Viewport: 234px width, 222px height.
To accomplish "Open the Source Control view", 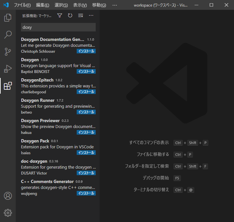I will pyautogui.click(x=8, y=52).
